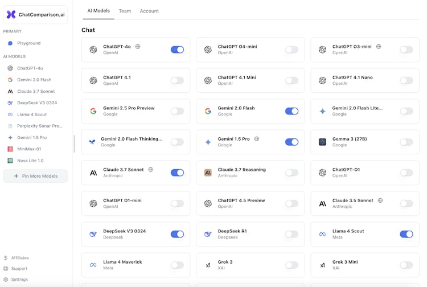Enable the ChatGPT O3-mini toggle
This screenshot has width=427, height=287.
tap(407, 50)
